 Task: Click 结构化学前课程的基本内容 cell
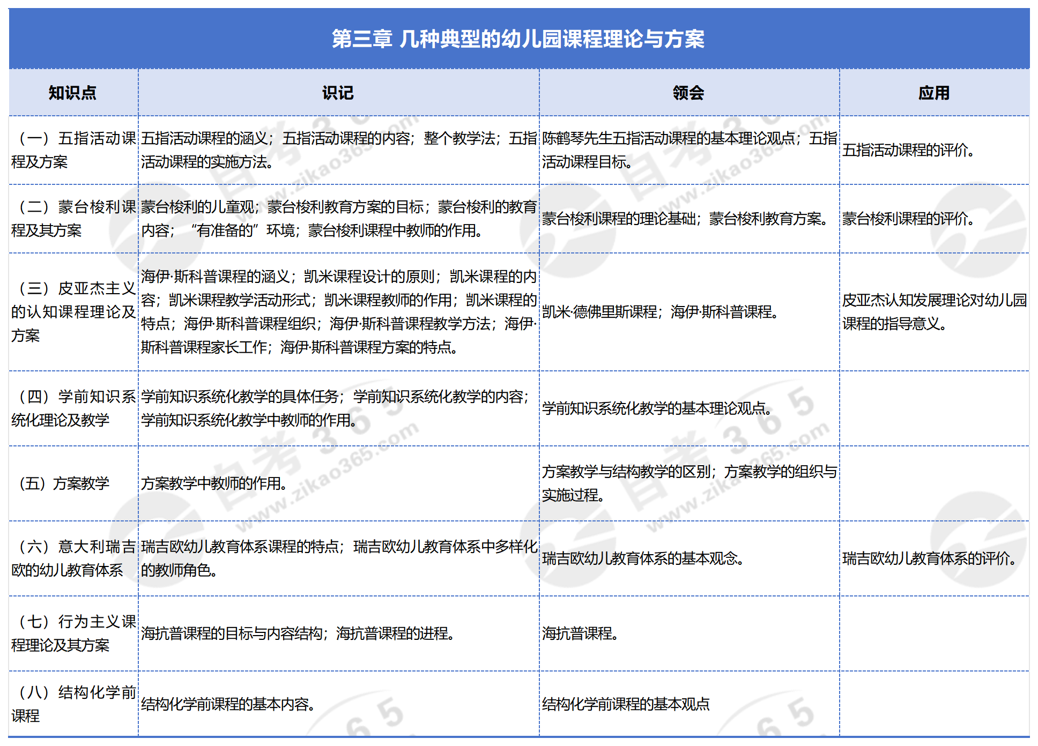coord(228,704)
